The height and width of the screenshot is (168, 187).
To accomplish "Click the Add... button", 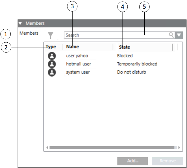I will (132, 161).
